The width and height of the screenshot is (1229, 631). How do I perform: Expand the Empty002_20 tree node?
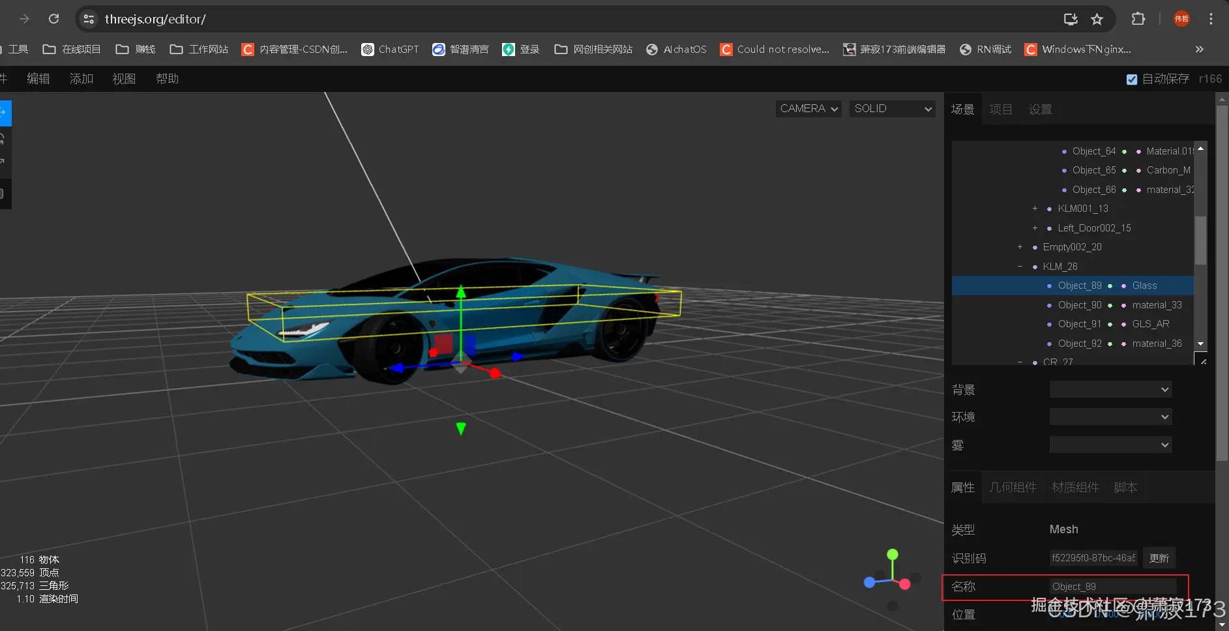coord(1020,247)
